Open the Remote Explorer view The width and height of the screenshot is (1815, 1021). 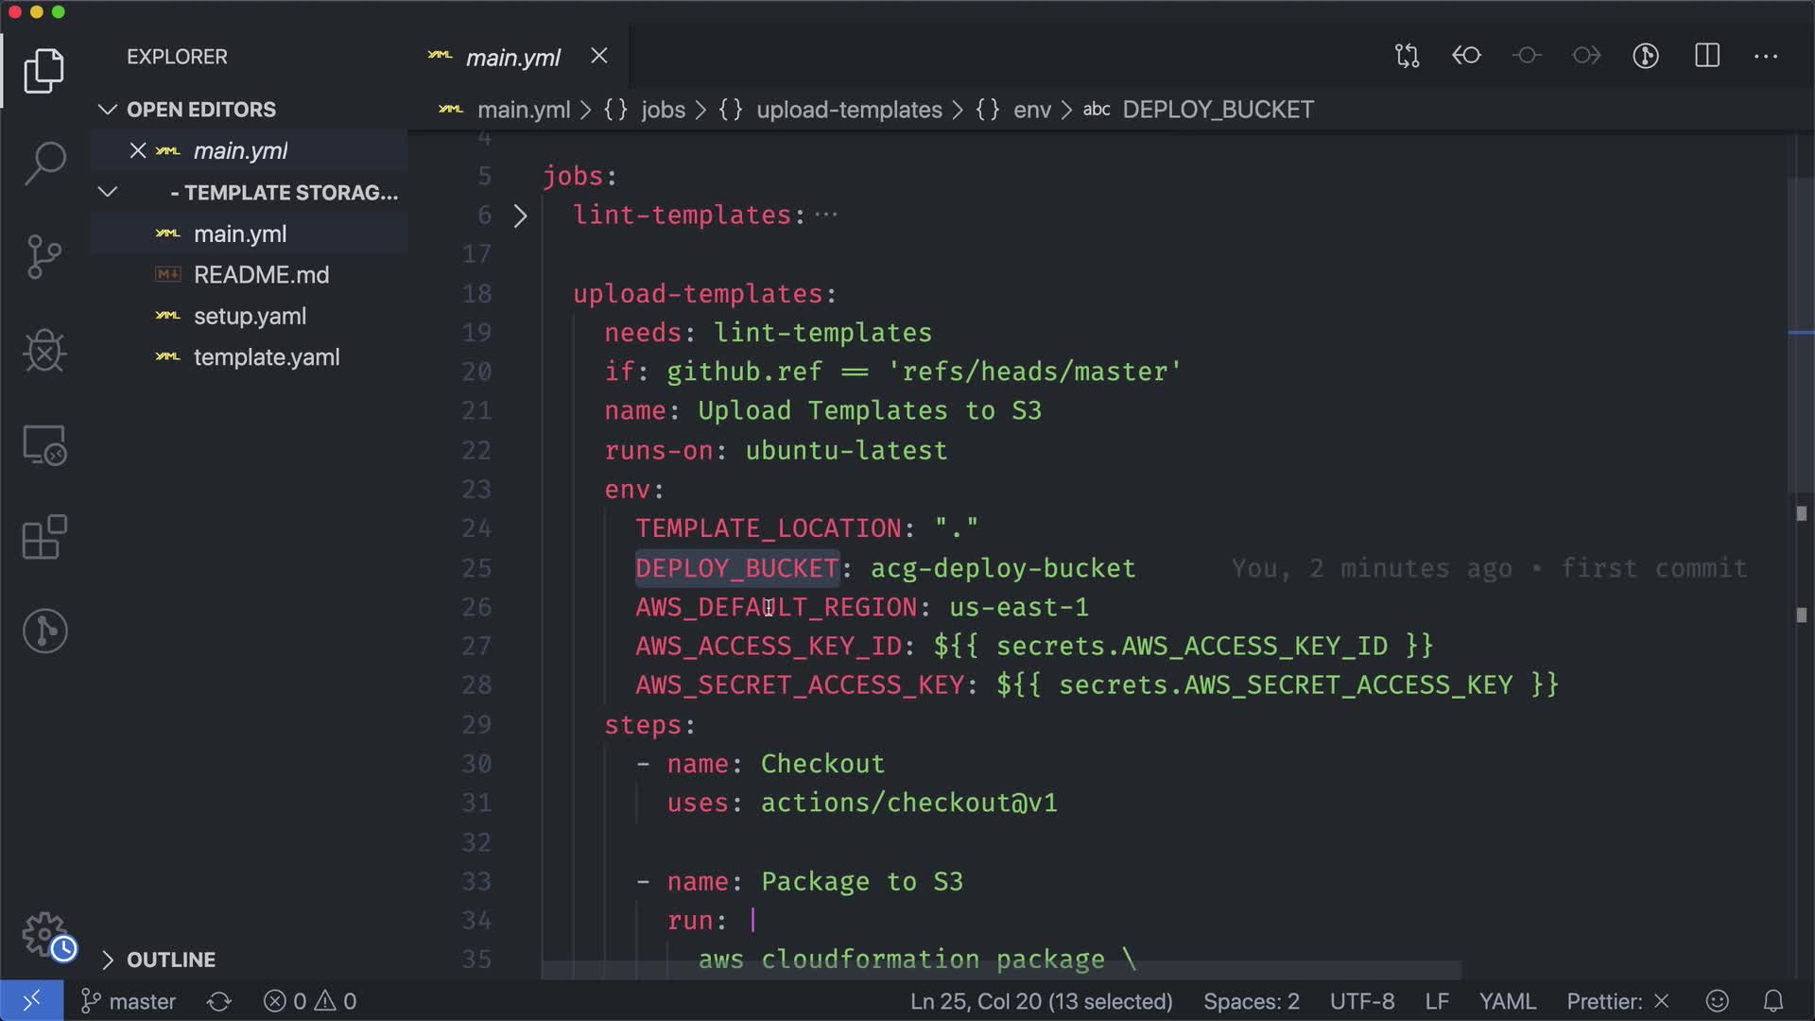44,444
